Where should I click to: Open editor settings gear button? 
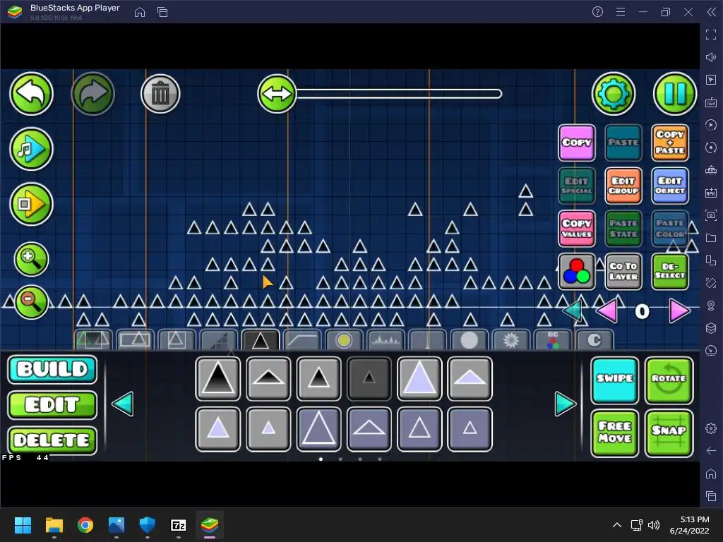coord(614,94)
